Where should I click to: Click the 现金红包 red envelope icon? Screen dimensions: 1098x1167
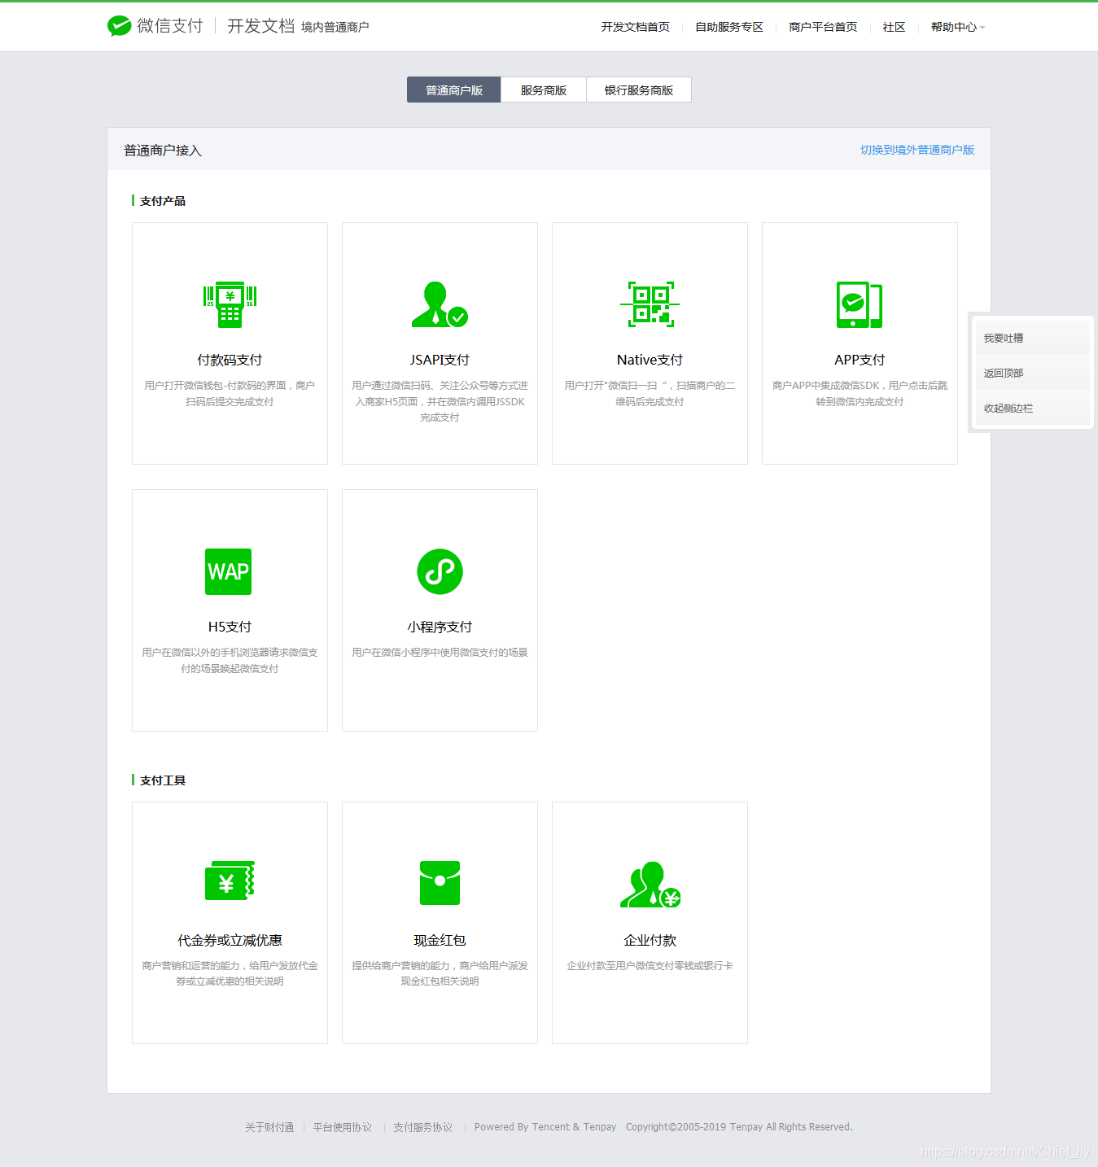click(x=440, y=882)
